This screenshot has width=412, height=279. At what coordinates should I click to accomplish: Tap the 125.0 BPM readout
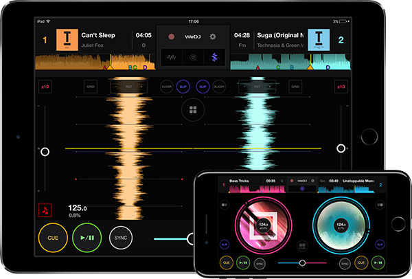(x=77, y=208)
